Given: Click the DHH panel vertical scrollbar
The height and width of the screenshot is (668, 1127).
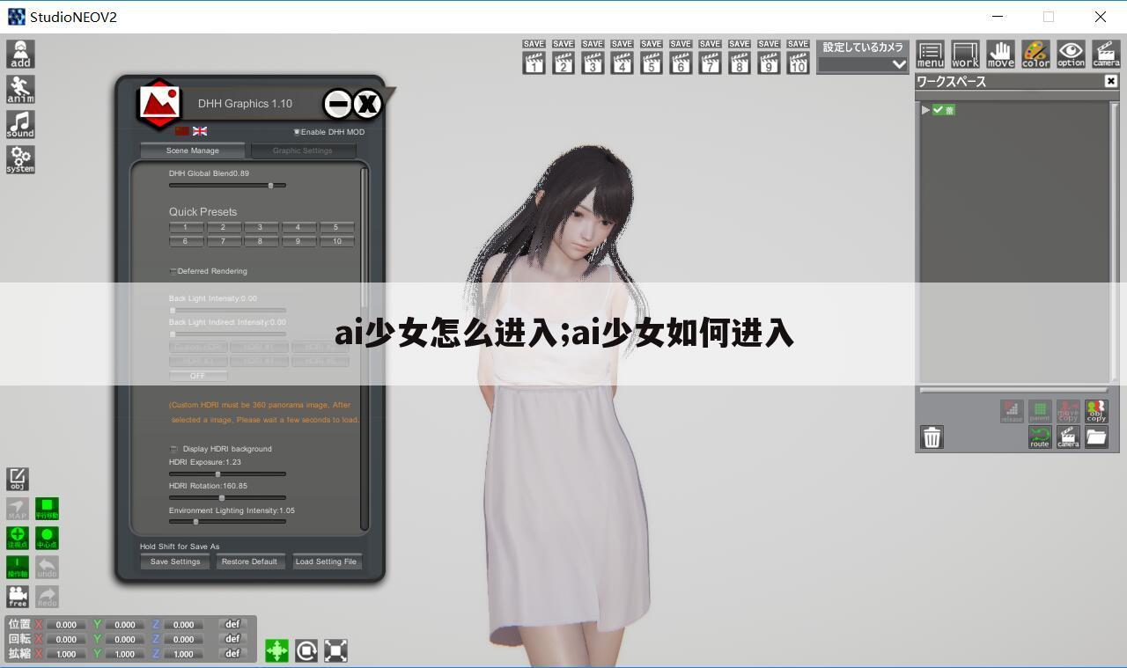Looking at the screenshot, I should (x=365, y=348).
